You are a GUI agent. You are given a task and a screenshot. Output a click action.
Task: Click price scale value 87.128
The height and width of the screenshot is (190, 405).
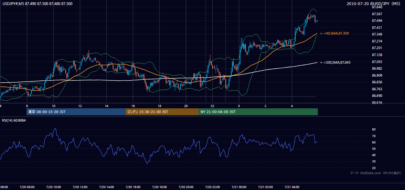point(376,55)
